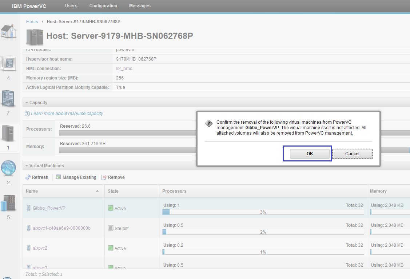Click the Shutoff state text for aixpvc1

click(122, 229)
